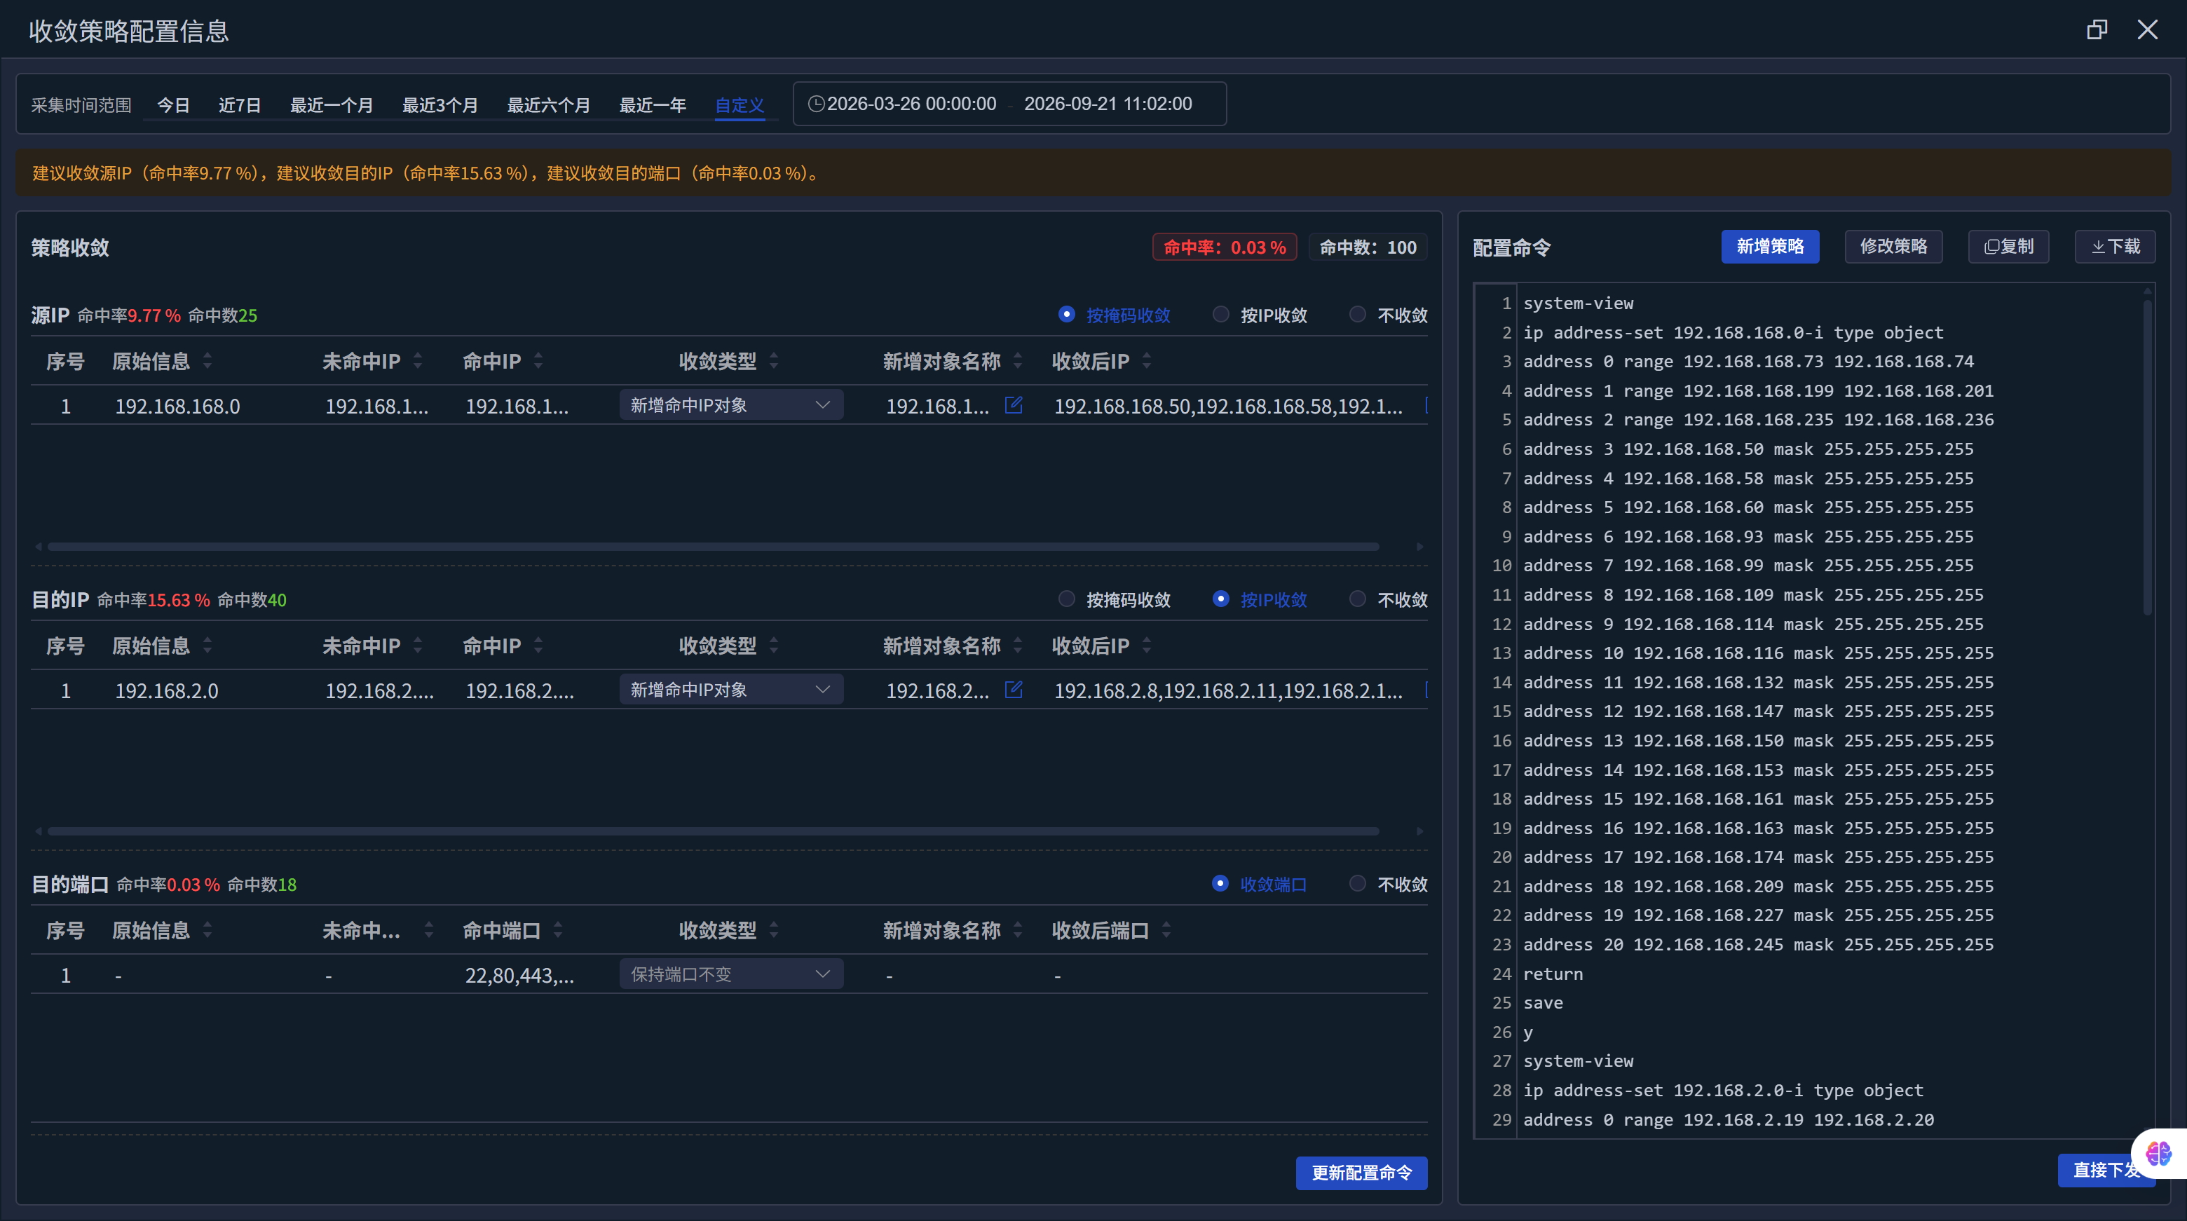Edit destination IP new object name pencil icon

coord(1013,690)
